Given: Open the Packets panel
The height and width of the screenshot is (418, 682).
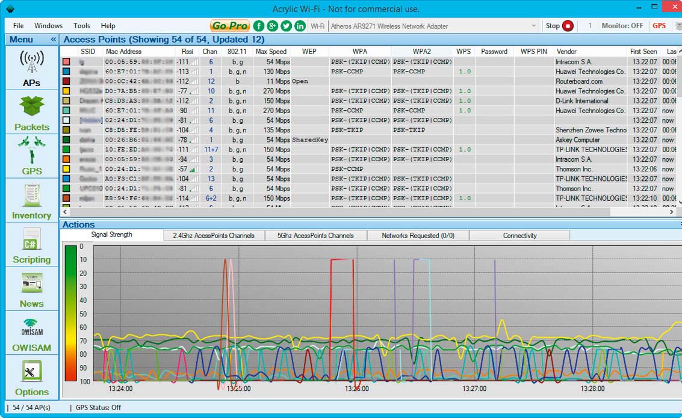Looking at the screenshot, I should [x=32, y=112].
